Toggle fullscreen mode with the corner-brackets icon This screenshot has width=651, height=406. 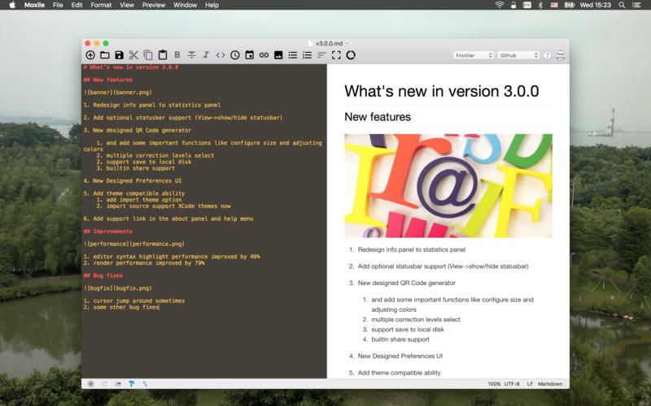pyautogui.click(x=336, y=55)
